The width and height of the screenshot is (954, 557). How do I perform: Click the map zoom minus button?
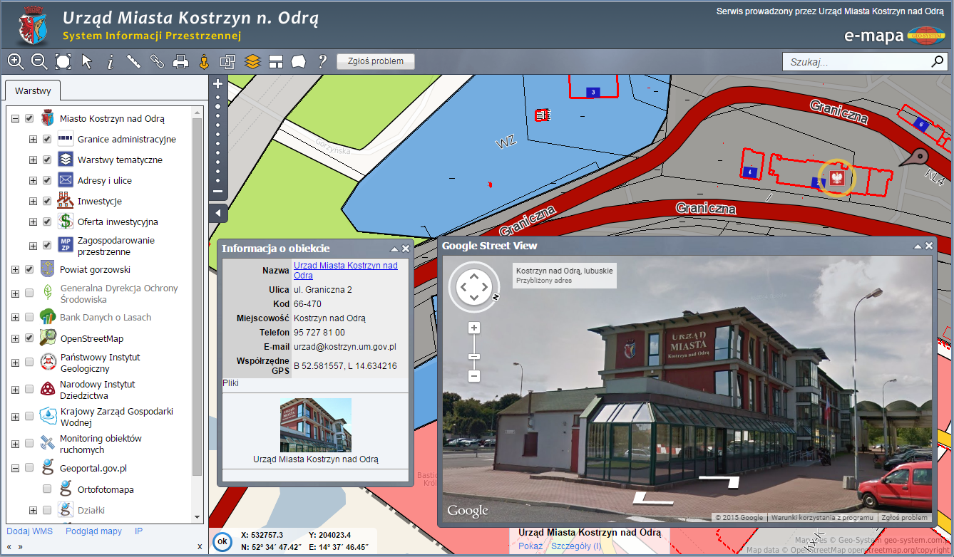(218, 191)
